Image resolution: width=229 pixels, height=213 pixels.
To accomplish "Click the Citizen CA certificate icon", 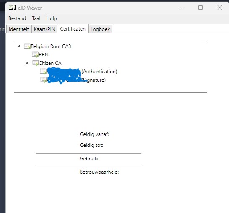I will coord(35,63).
